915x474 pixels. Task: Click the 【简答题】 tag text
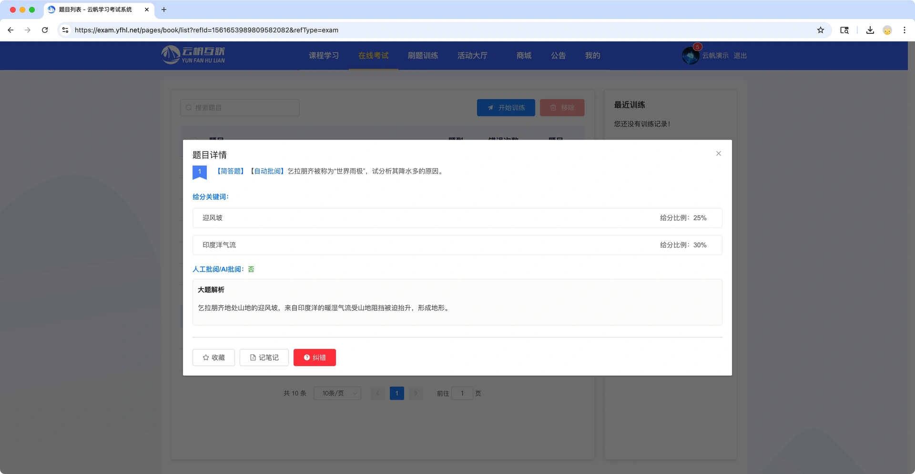tap(231, 171)
